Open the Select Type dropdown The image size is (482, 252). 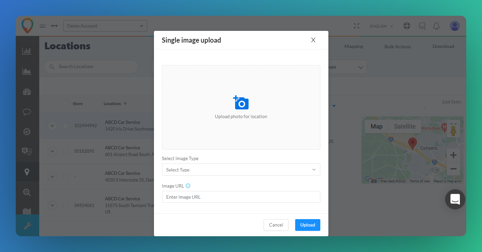pos(241,169)
